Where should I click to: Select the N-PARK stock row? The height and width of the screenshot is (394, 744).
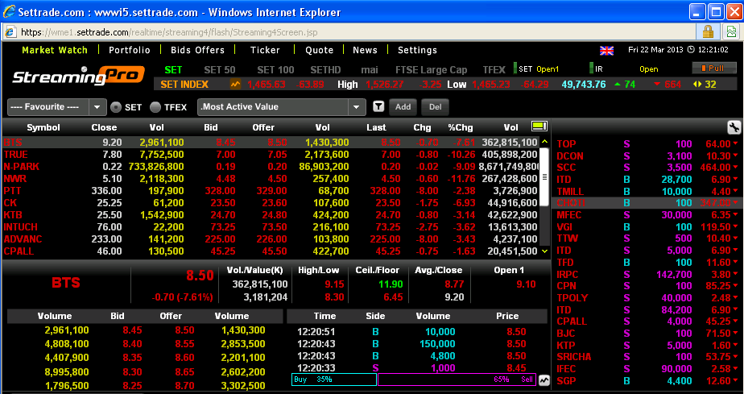point(271,167)
